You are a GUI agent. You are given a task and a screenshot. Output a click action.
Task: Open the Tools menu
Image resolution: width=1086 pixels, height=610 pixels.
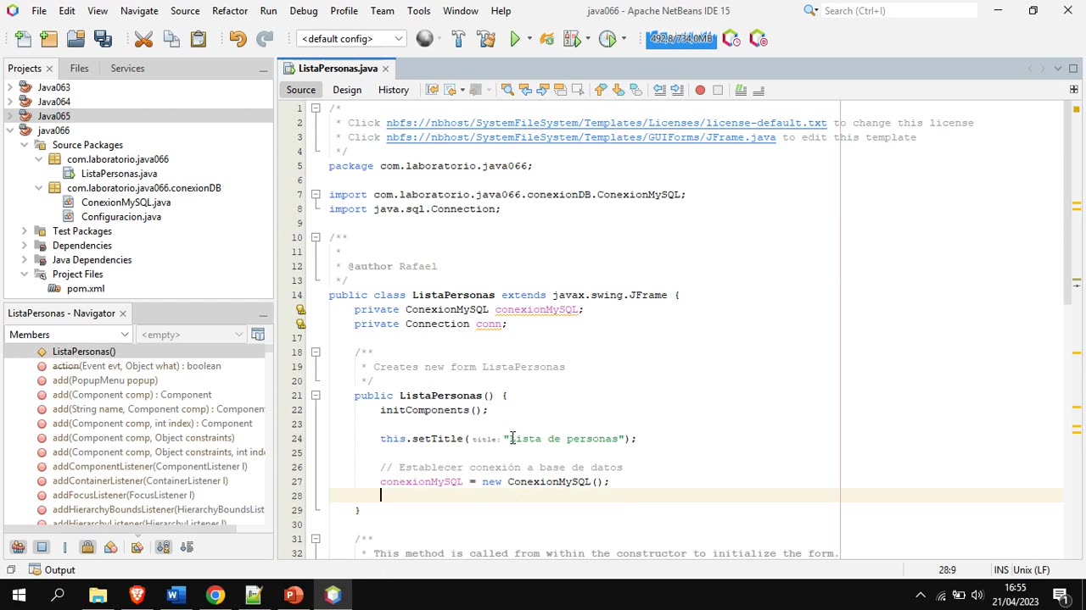pyautogui.click(x=418, y=10)
